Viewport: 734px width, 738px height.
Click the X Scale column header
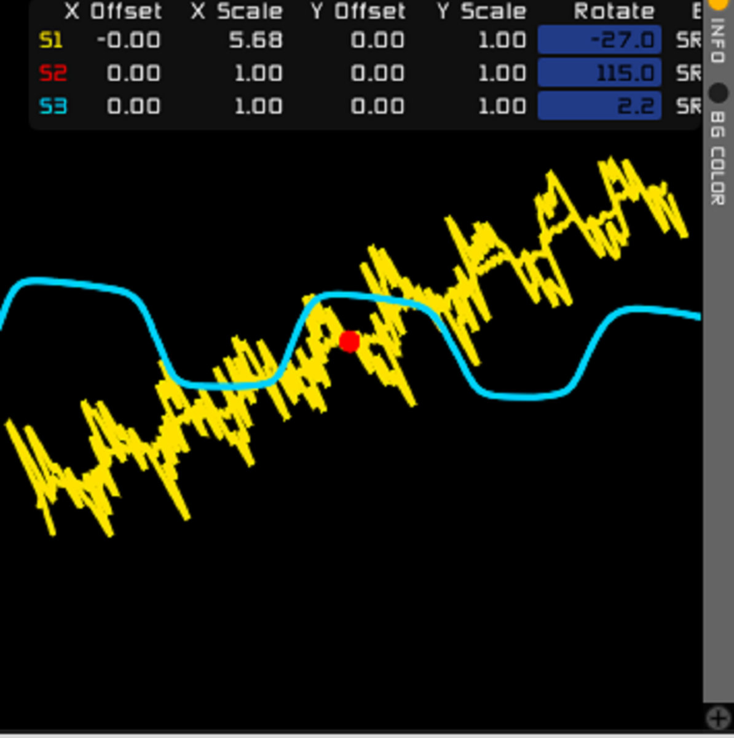pyautogui.click(x=236, y=11)
